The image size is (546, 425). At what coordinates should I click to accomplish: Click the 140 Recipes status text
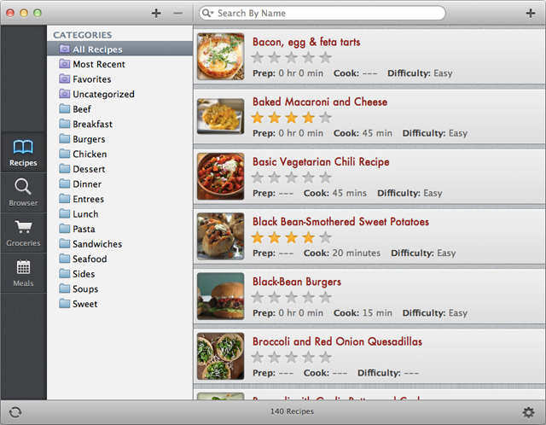(292, 411)
